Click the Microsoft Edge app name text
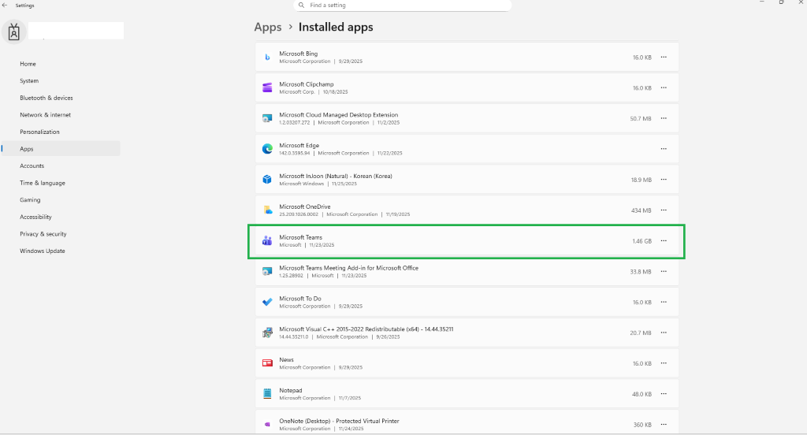The image size is (807, 435). (299, 146)
